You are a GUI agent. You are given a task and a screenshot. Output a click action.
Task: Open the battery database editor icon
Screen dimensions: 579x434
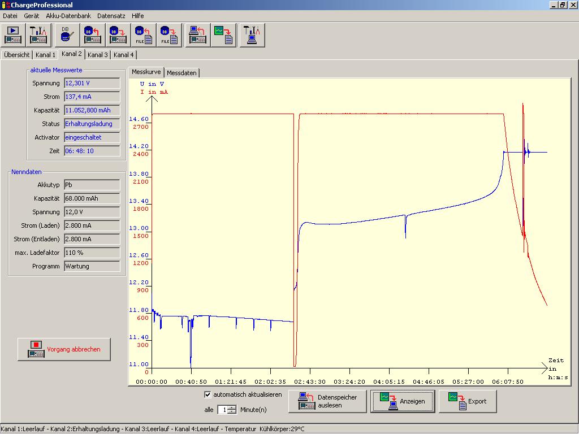(67, 35)
